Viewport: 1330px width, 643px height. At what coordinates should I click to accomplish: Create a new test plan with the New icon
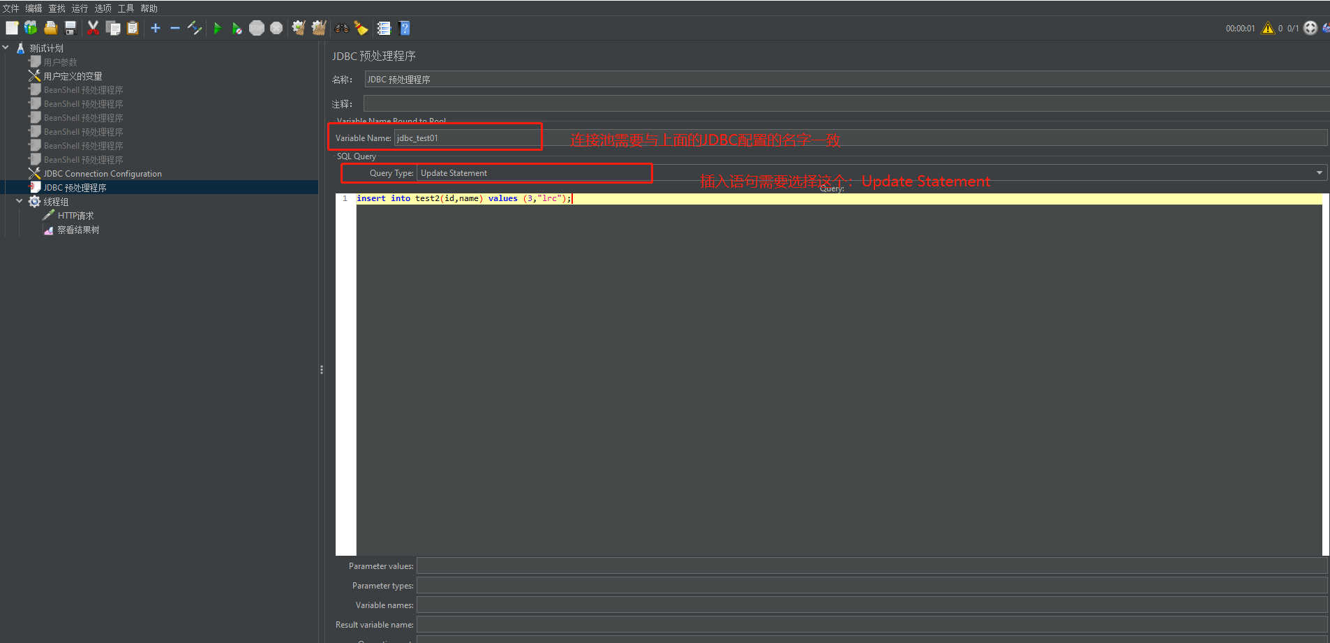[12, 28]
